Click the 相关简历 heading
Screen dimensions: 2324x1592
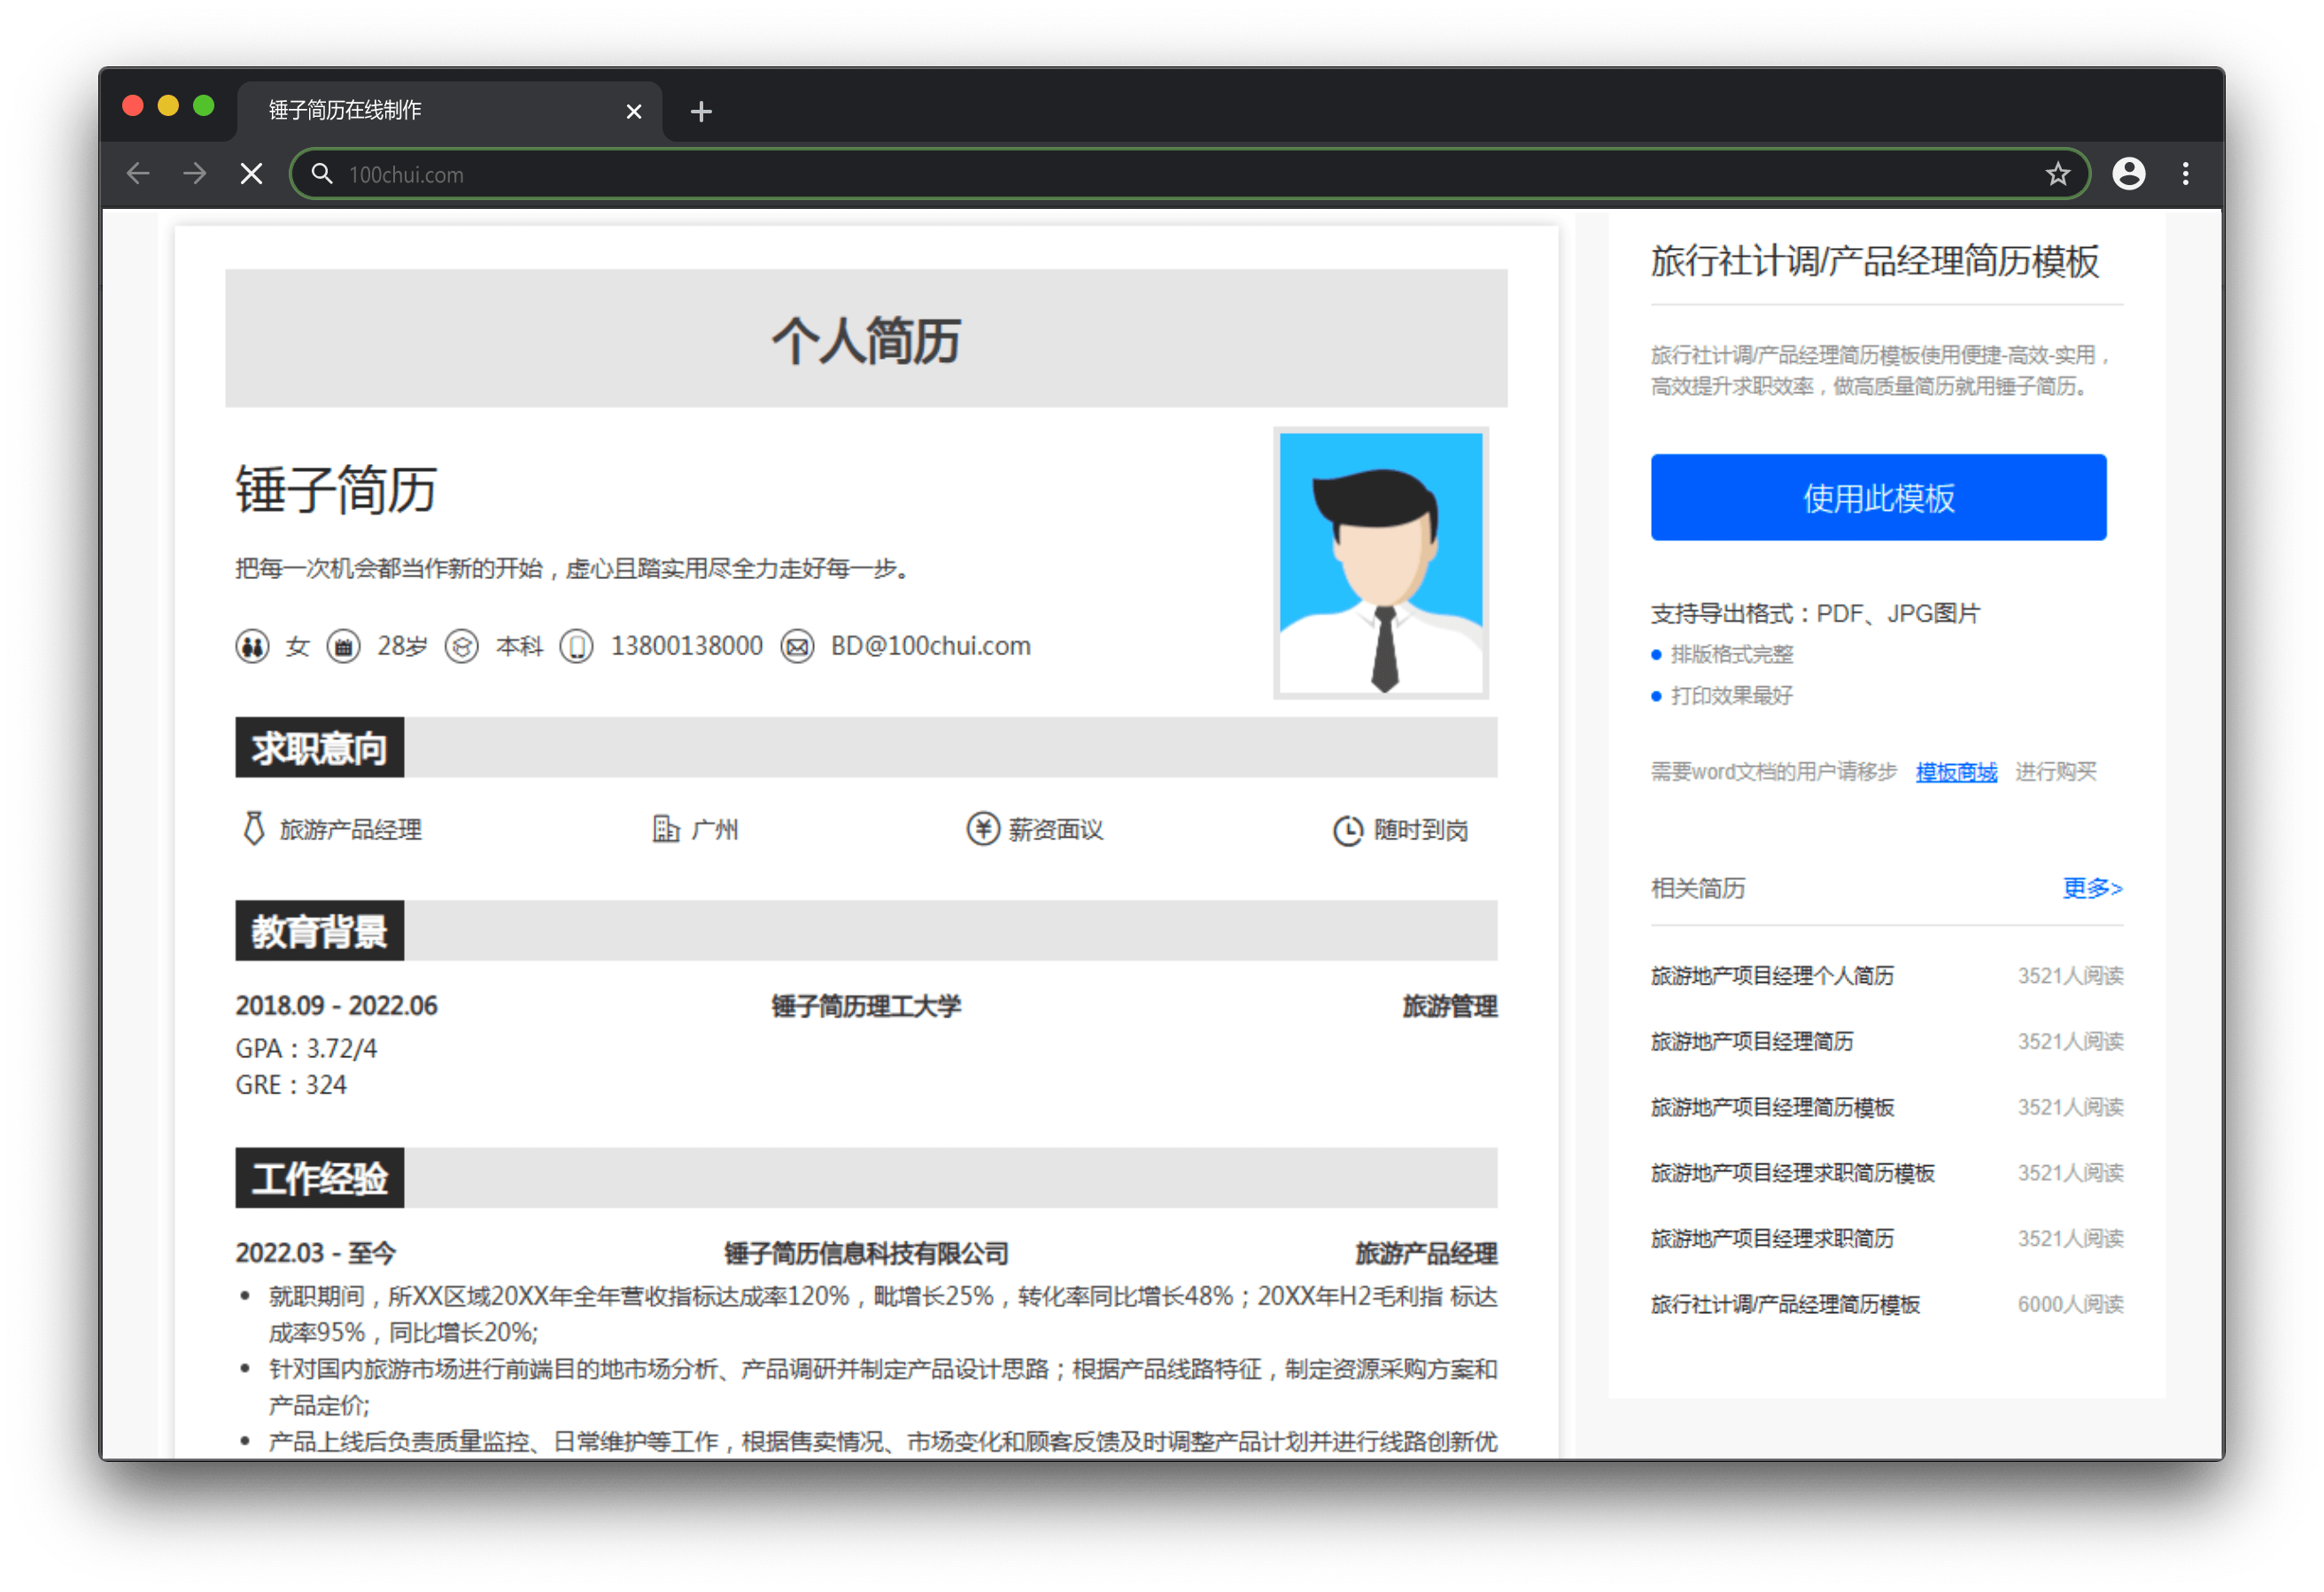1698,887
